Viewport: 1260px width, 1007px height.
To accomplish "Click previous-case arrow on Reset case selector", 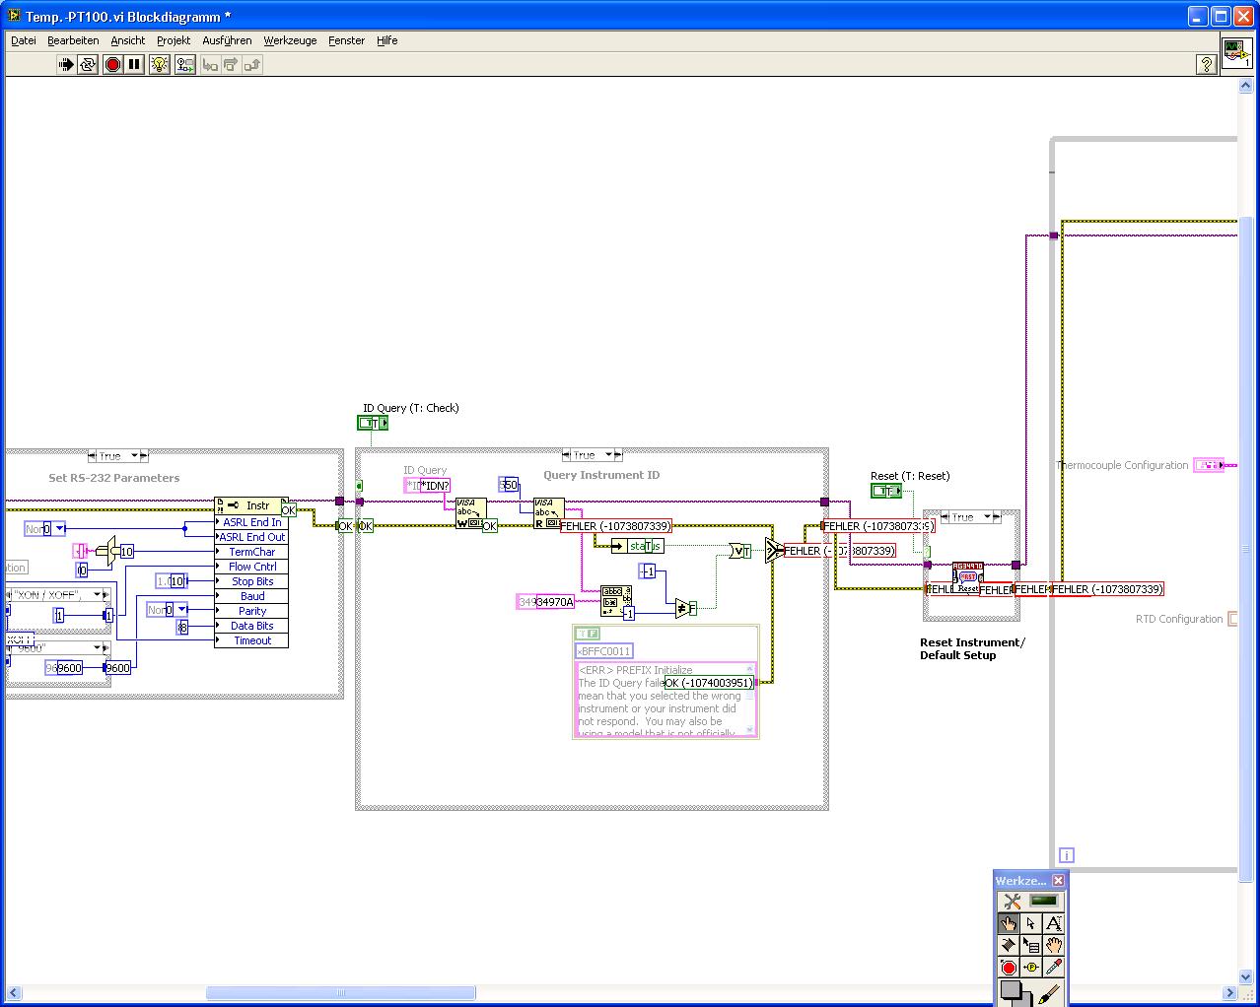I will 946,517.
